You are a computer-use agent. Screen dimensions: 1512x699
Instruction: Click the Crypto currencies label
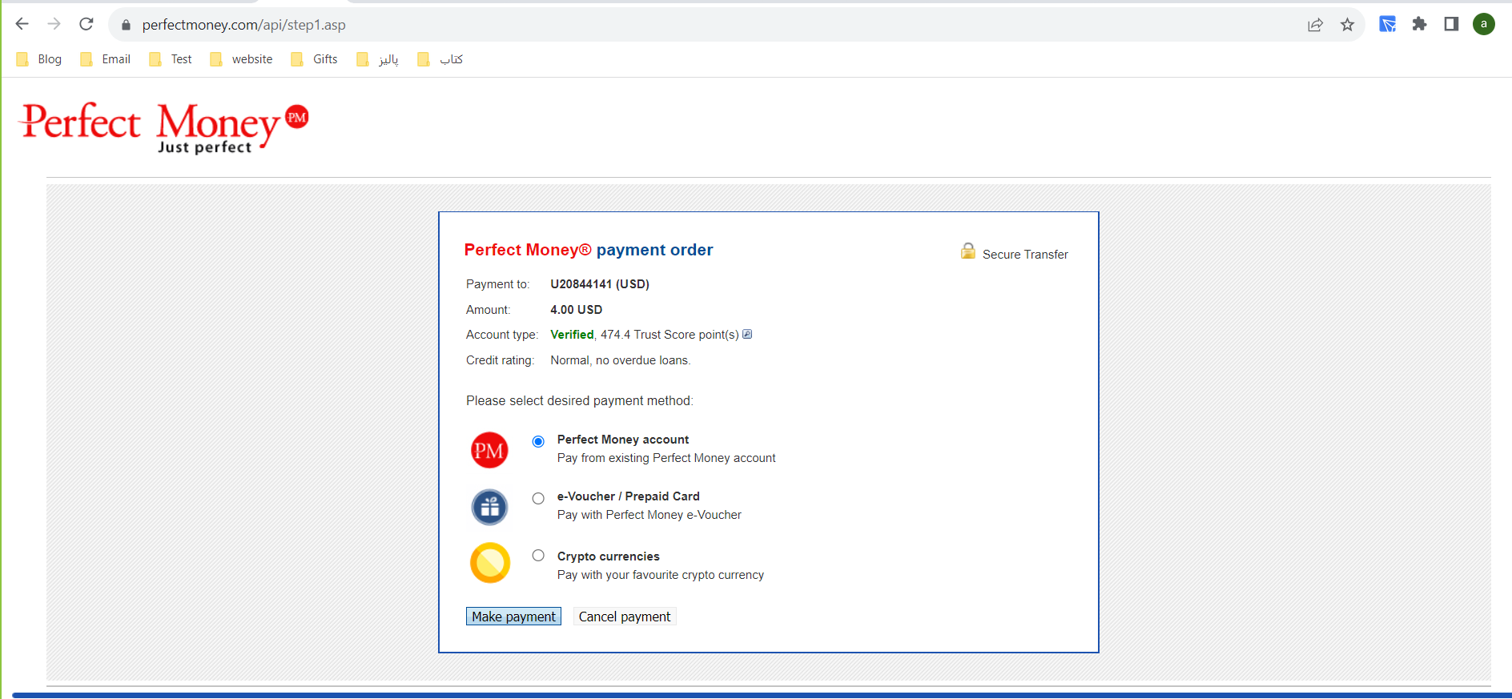[x=609, y=556]
